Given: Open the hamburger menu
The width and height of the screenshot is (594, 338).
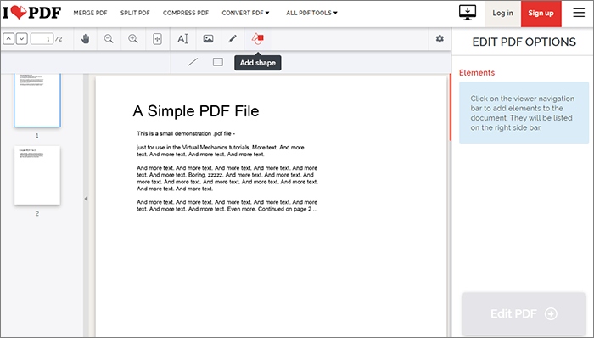Looking at the screenshot, I should tap(579, 13).
